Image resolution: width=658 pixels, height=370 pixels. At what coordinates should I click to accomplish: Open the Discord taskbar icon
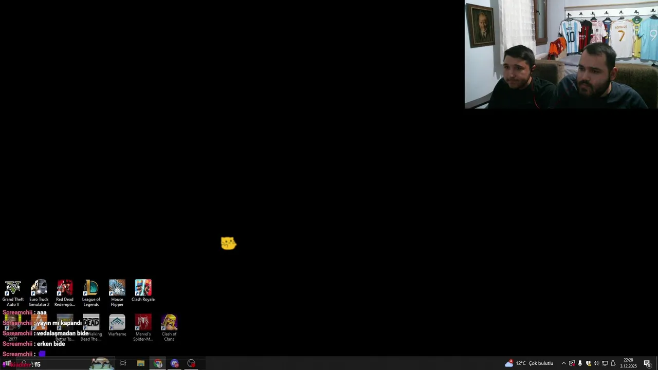(x=175, y=363)
